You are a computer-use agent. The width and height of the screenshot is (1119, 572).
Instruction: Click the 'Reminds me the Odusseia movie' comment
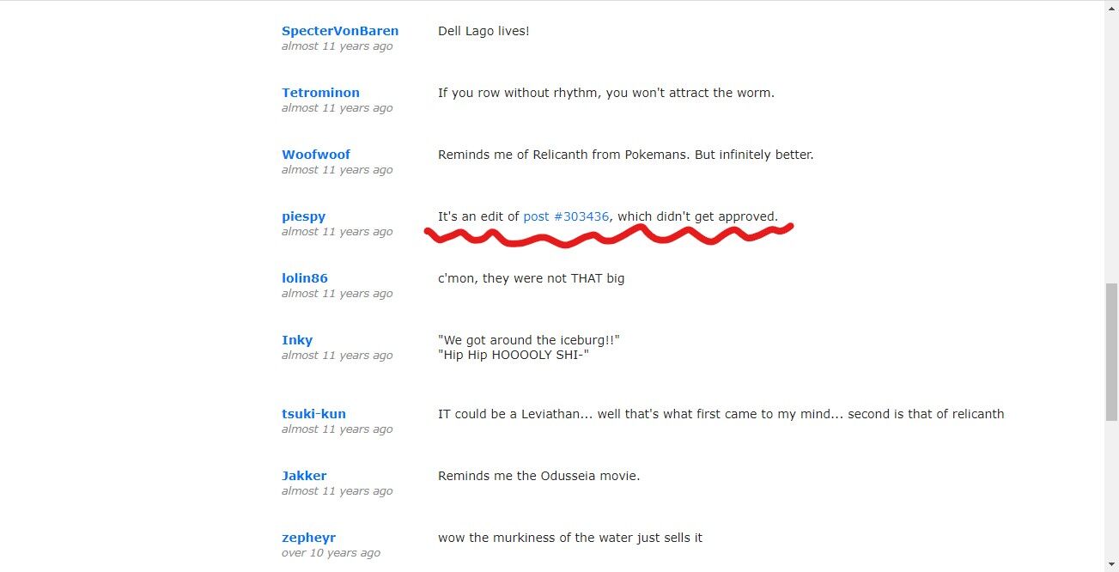click(x=539, y=476)
